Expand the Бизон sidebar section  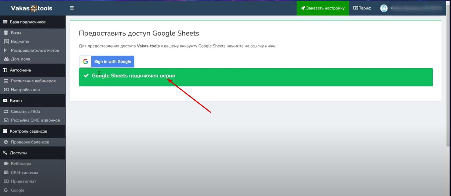16,101
